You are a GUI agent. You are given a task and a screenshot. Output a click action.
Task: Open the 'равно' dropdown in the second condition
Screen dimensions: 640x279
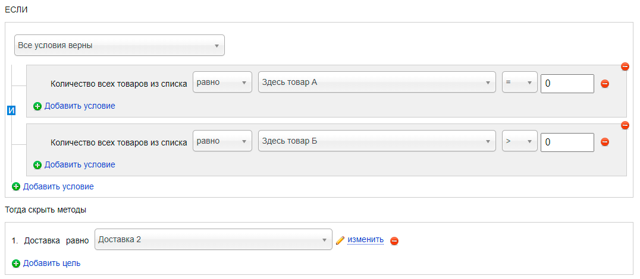222,141
